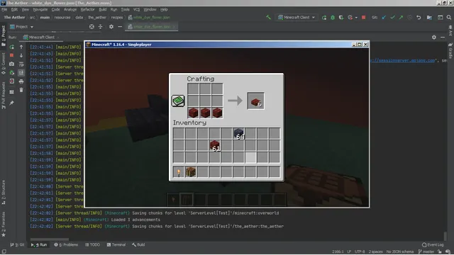The height and width of the screenshot is (255, 454).
Task: Click 'The Aether' project breadcrumb
Action: 14,17
